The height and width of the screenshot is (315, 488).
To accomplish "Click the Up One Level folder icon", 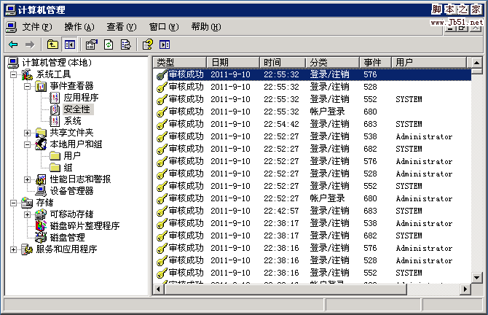I will pos(53,44).
